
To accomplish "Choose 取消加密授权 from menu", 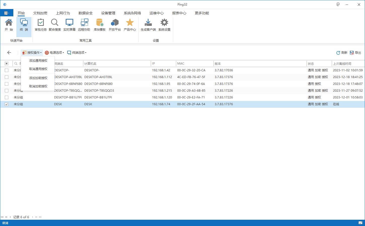I will tap(38, 86).
